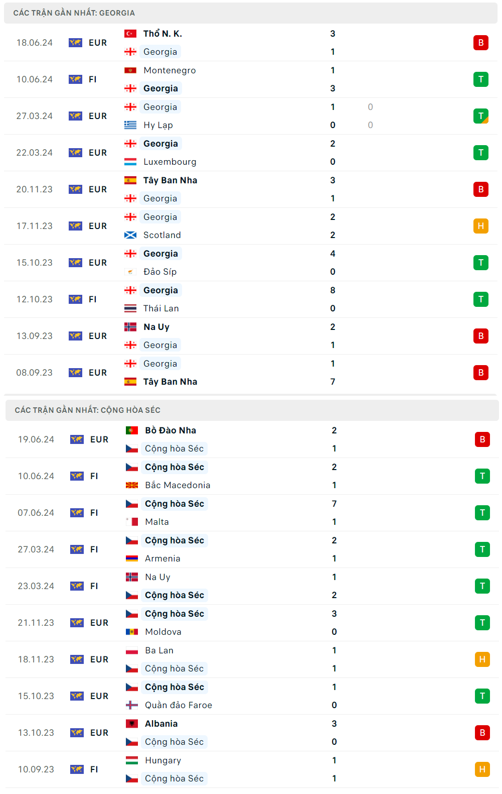The image size is (502, 794).
Task: Open the Tây Ban Nha team in 20.11.23 match
Action: 170,180
